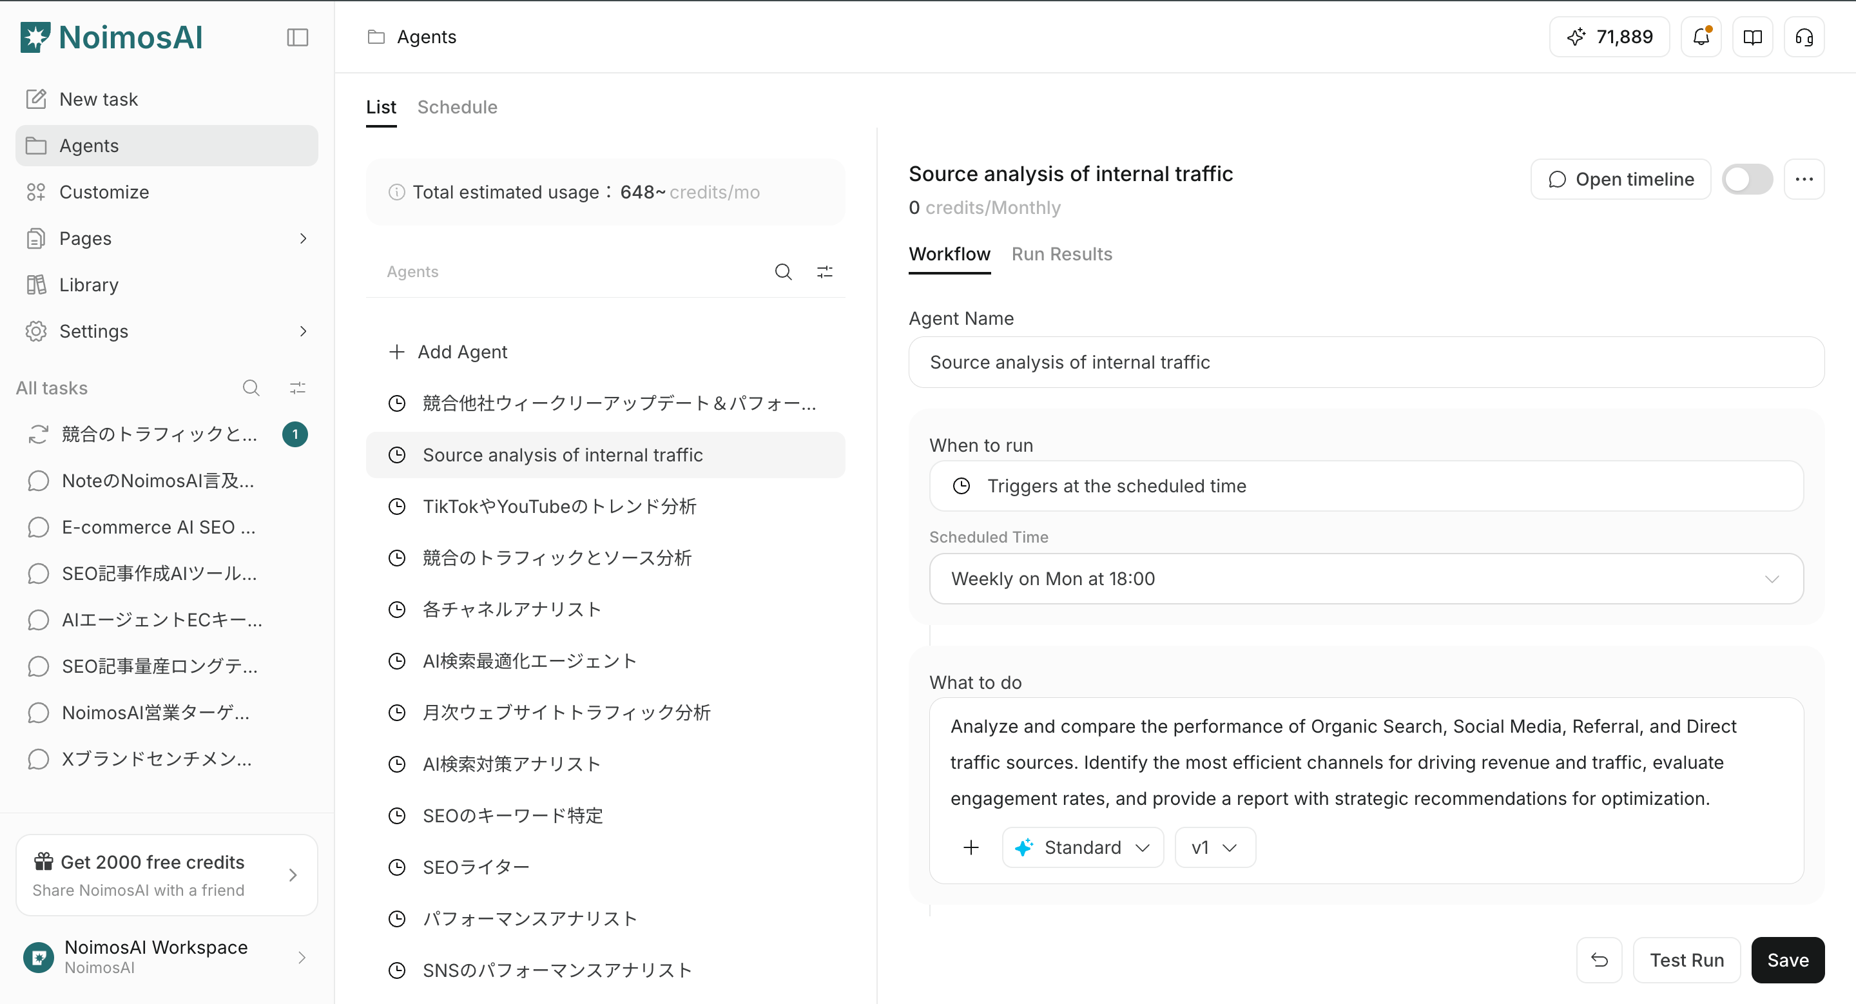The image size is (1856, 1004).
Task: Click the undo arrow beside Test Run
Action: [1599, 960]
